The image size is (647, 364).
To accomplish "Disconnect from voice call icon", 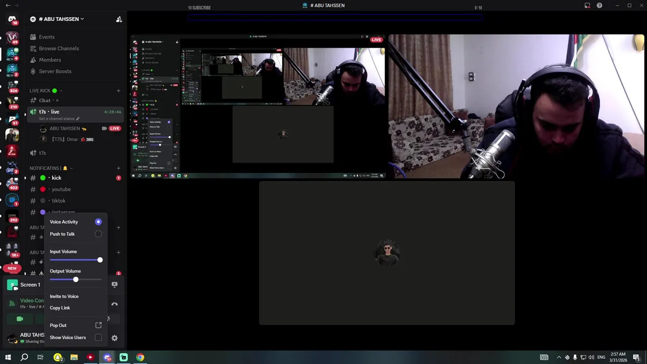I will coord(115,304).
